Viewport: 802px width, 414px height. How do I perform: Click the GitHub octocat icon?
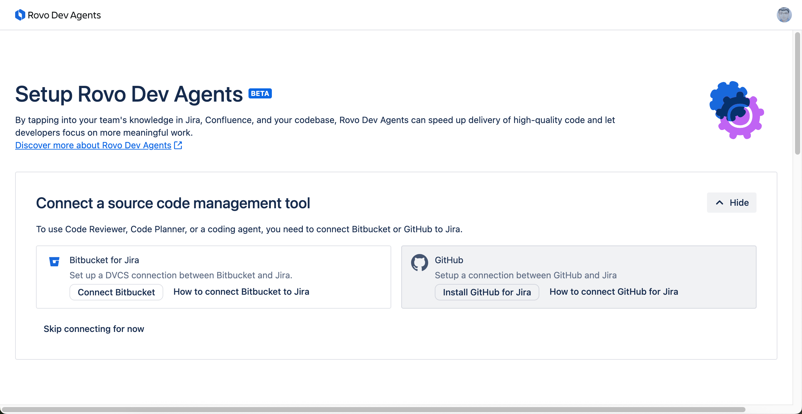pos(419,263)
